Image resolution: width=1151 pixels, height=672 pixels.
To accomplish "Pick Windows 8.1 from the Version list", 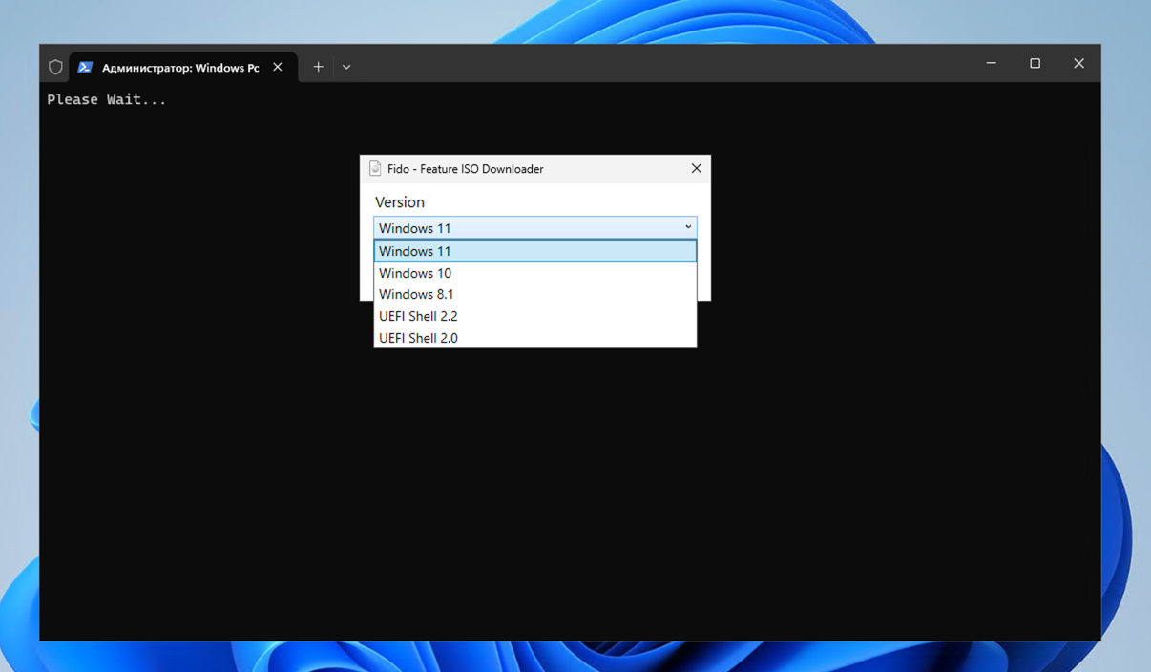I will click(534, 294).
